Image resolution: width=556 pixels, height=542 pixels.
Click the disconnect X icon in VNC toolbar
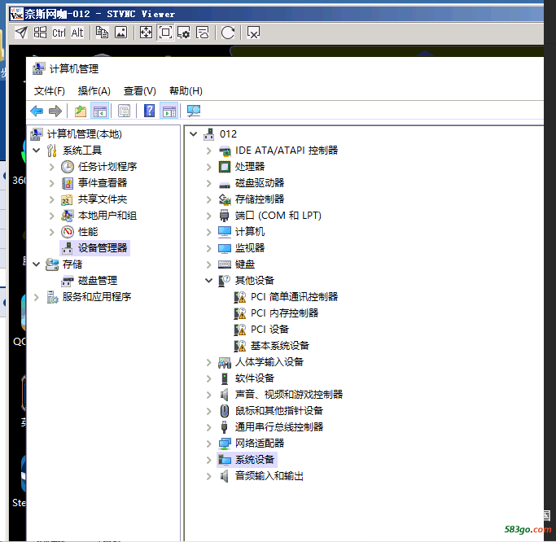click(253, 33)
